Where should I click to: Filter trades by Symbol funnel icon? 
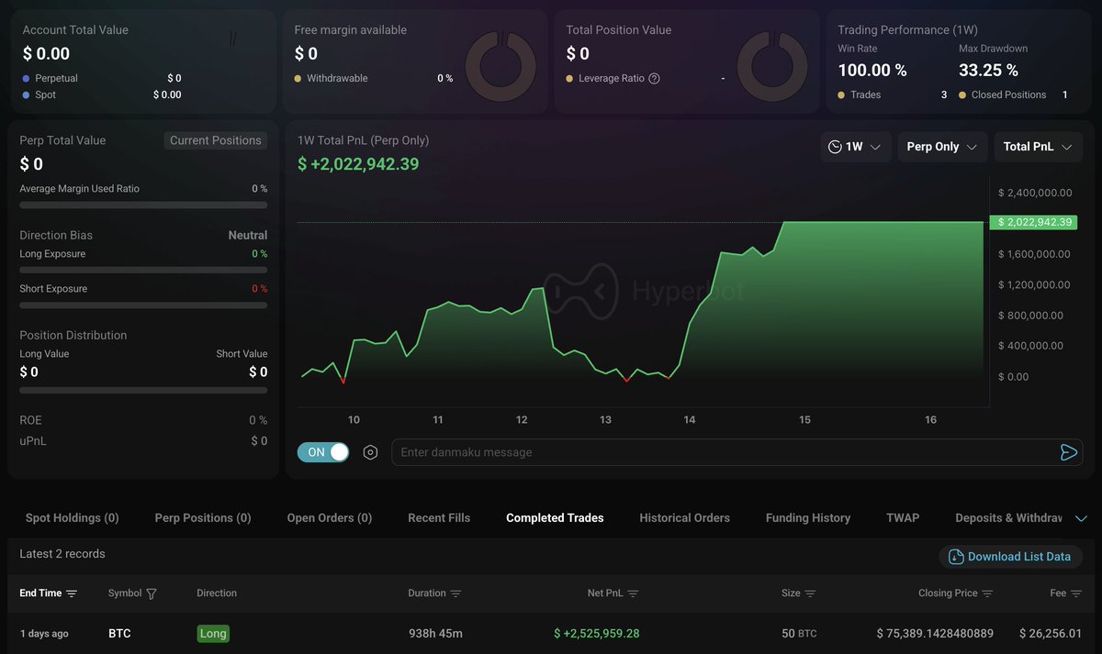152,593
